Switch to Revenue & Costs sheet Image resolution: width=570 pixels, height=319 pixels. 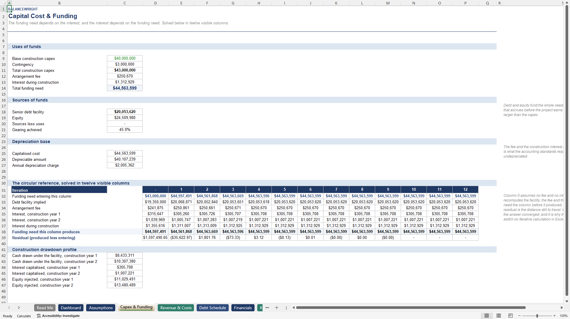coord(176,308)
